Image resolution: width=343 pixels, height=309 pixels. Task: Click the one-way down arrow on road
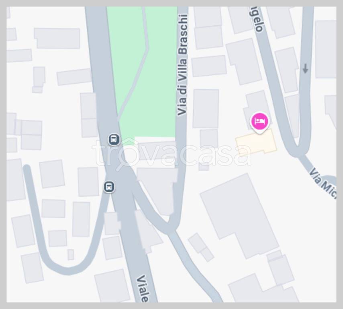tap(305, 68)
